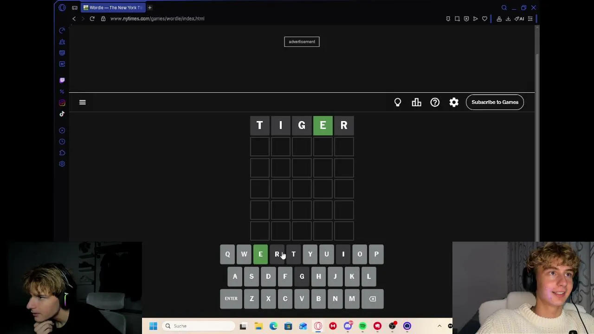Open the Wordle hamburger navigation menu
Image resolution: width=594 pixels, height=334 pixels.
point(83,102)
